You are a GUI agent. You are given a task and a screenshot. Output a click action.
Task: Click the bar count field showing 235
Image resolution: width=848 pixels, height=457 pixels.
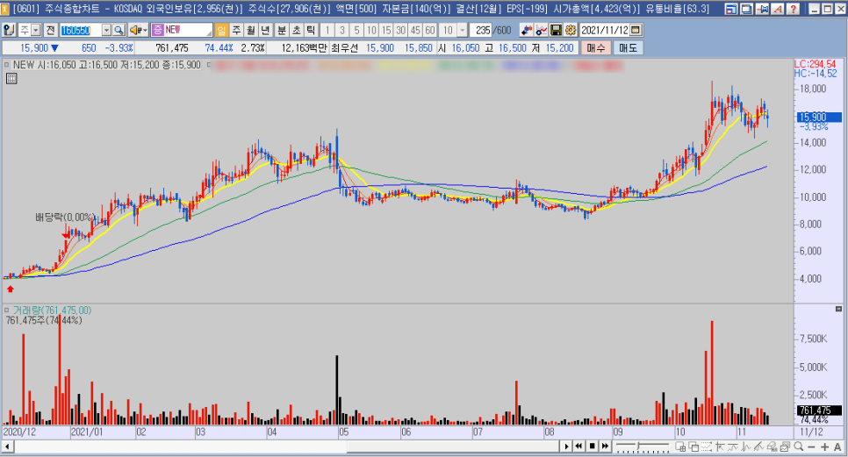481,30
